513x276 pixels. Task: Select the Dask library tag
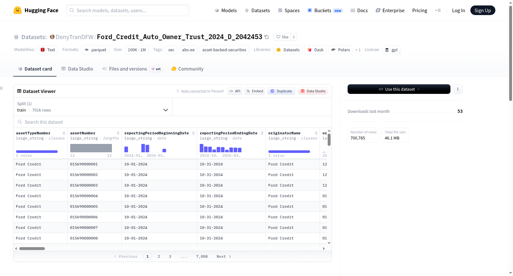click(315, 50)
